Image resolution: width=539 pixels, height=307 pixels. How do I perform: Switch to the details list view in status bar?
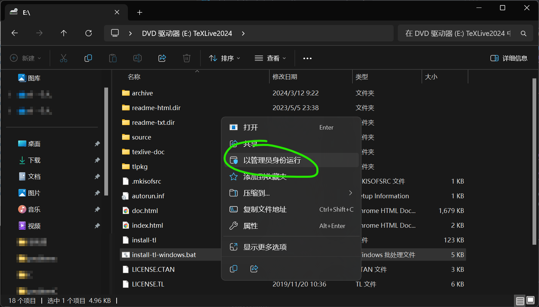point(520,301)
